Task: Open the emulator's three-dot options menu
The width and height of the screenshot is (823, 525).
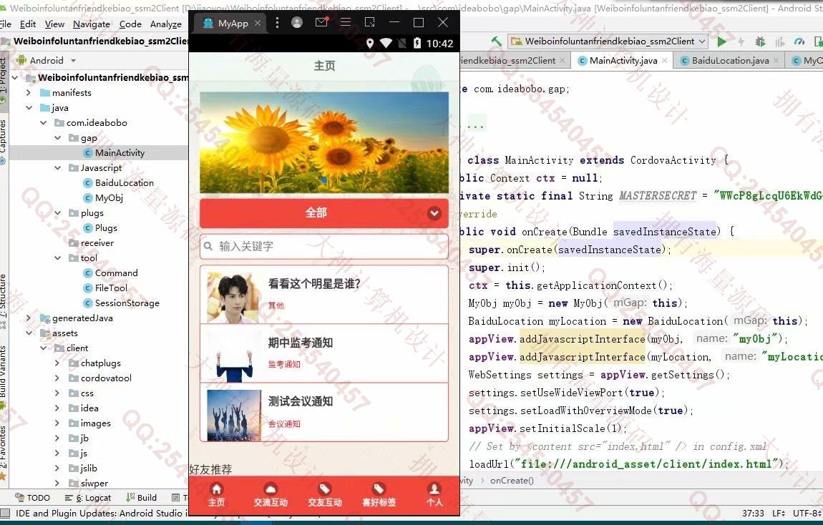Action: point(277,23)
